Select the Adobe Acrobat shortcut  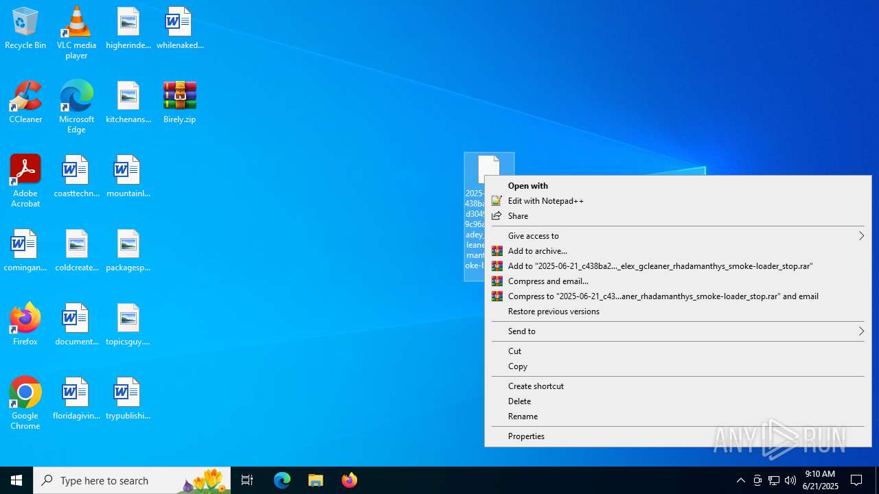point(25,180)
